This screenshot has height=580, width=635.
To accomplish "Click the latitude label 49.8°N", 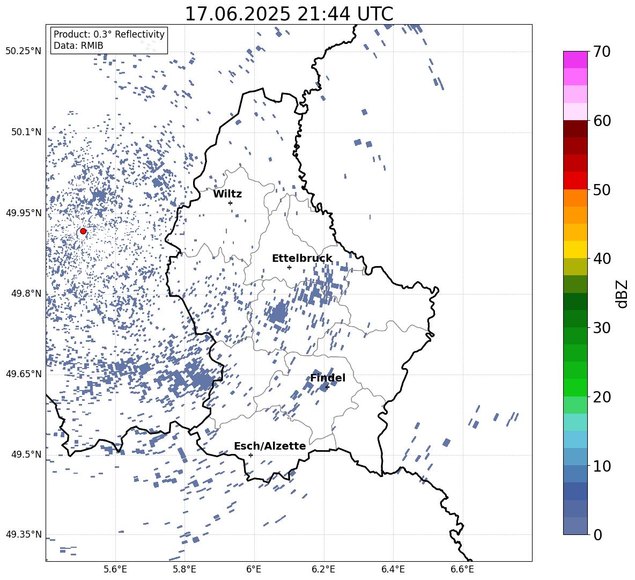I will click(x=26, y=293).
